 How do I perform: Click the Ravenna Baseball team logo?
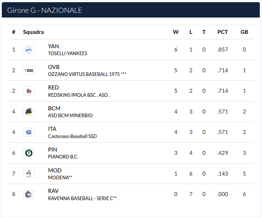(29, 194)
